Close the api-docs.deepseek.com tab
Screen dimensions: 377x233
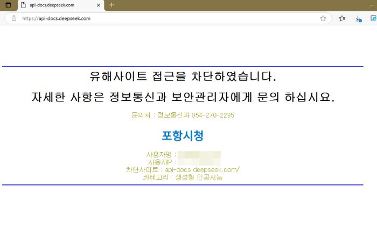click(98, 5)
